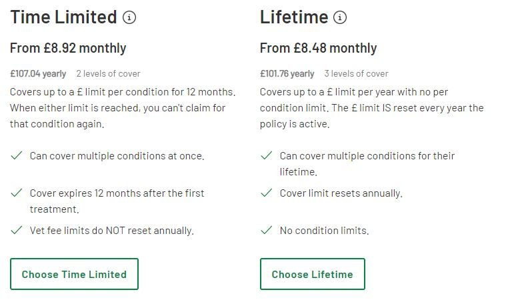Open the Time Limited info icon
The image size is (518, 302).
[129, 17]
